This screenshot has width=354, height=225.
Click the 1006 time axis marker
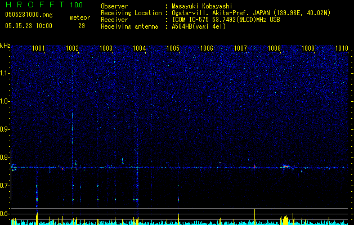click(x=207, y=48)
